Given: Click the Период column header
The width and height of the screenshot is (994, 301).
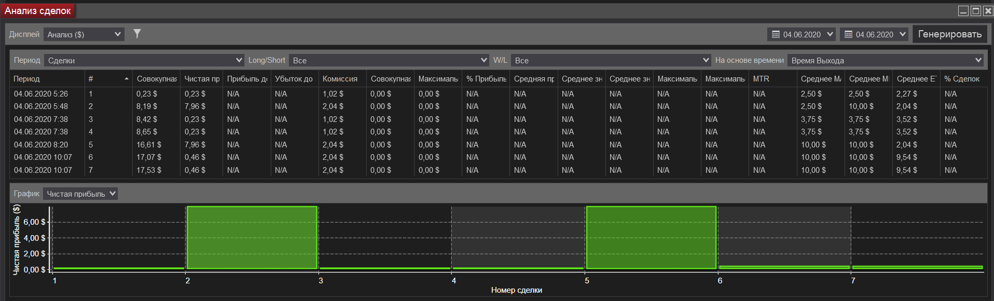Looking at the screenshot, I should (x=47, y=79).
